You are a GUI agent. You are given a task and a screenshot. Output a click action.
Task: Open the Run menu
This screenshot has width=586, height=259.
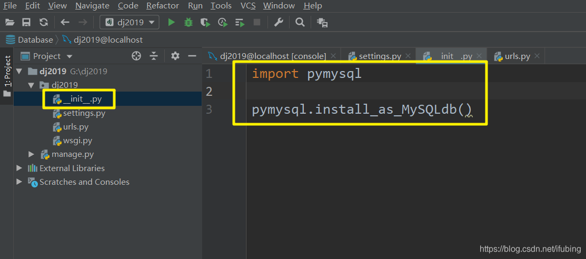pyautogui.click(x=195, y=6)
